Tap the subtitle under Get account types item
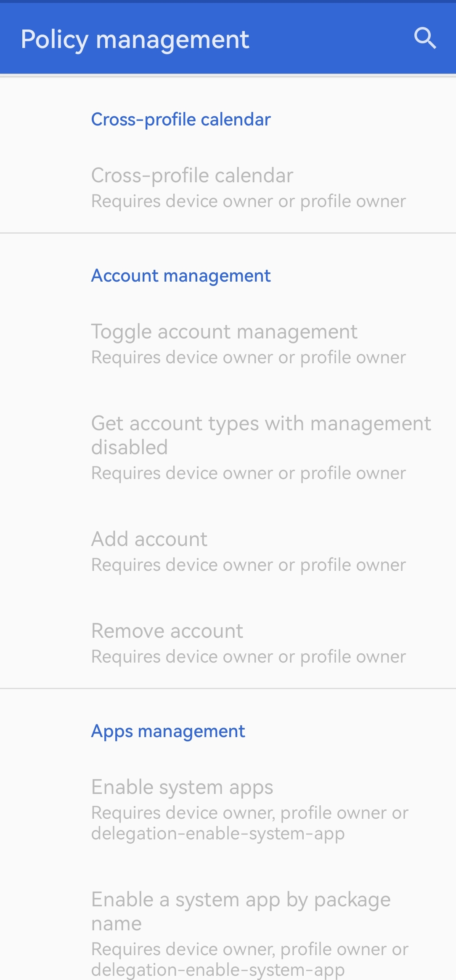The width and height of the screenshot is (456, 980). click(248, 473)
